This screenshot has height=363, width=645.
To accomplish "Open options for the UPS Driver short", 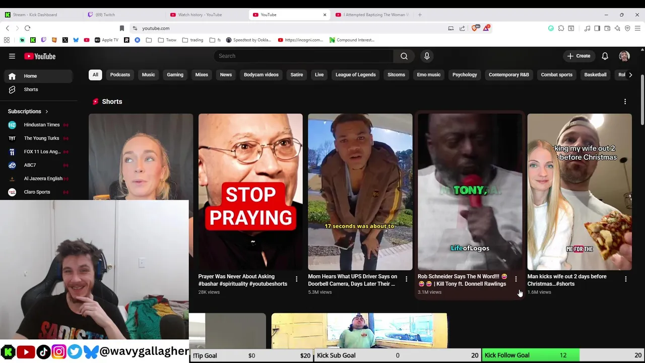I will point(406,279).
